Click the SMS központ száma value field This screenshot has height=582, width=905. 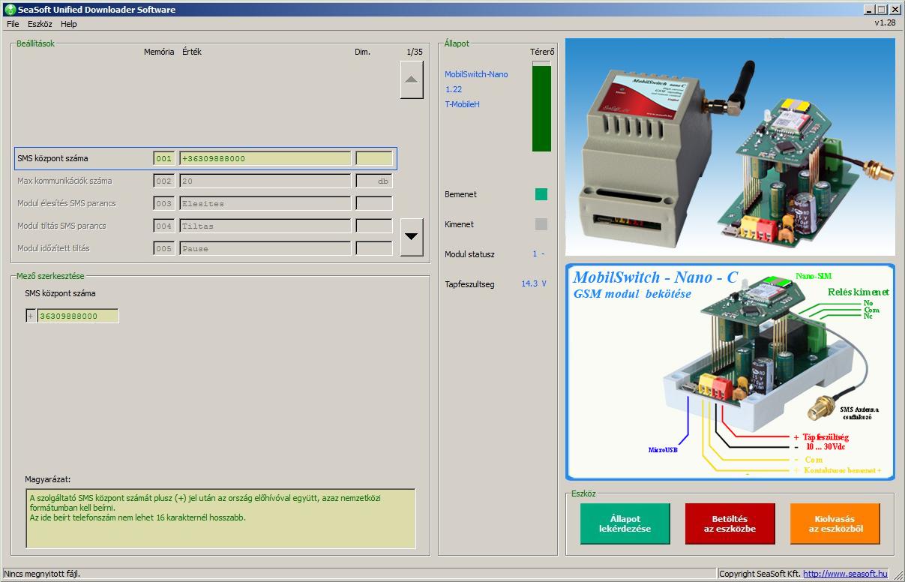[x=265, y=158]
